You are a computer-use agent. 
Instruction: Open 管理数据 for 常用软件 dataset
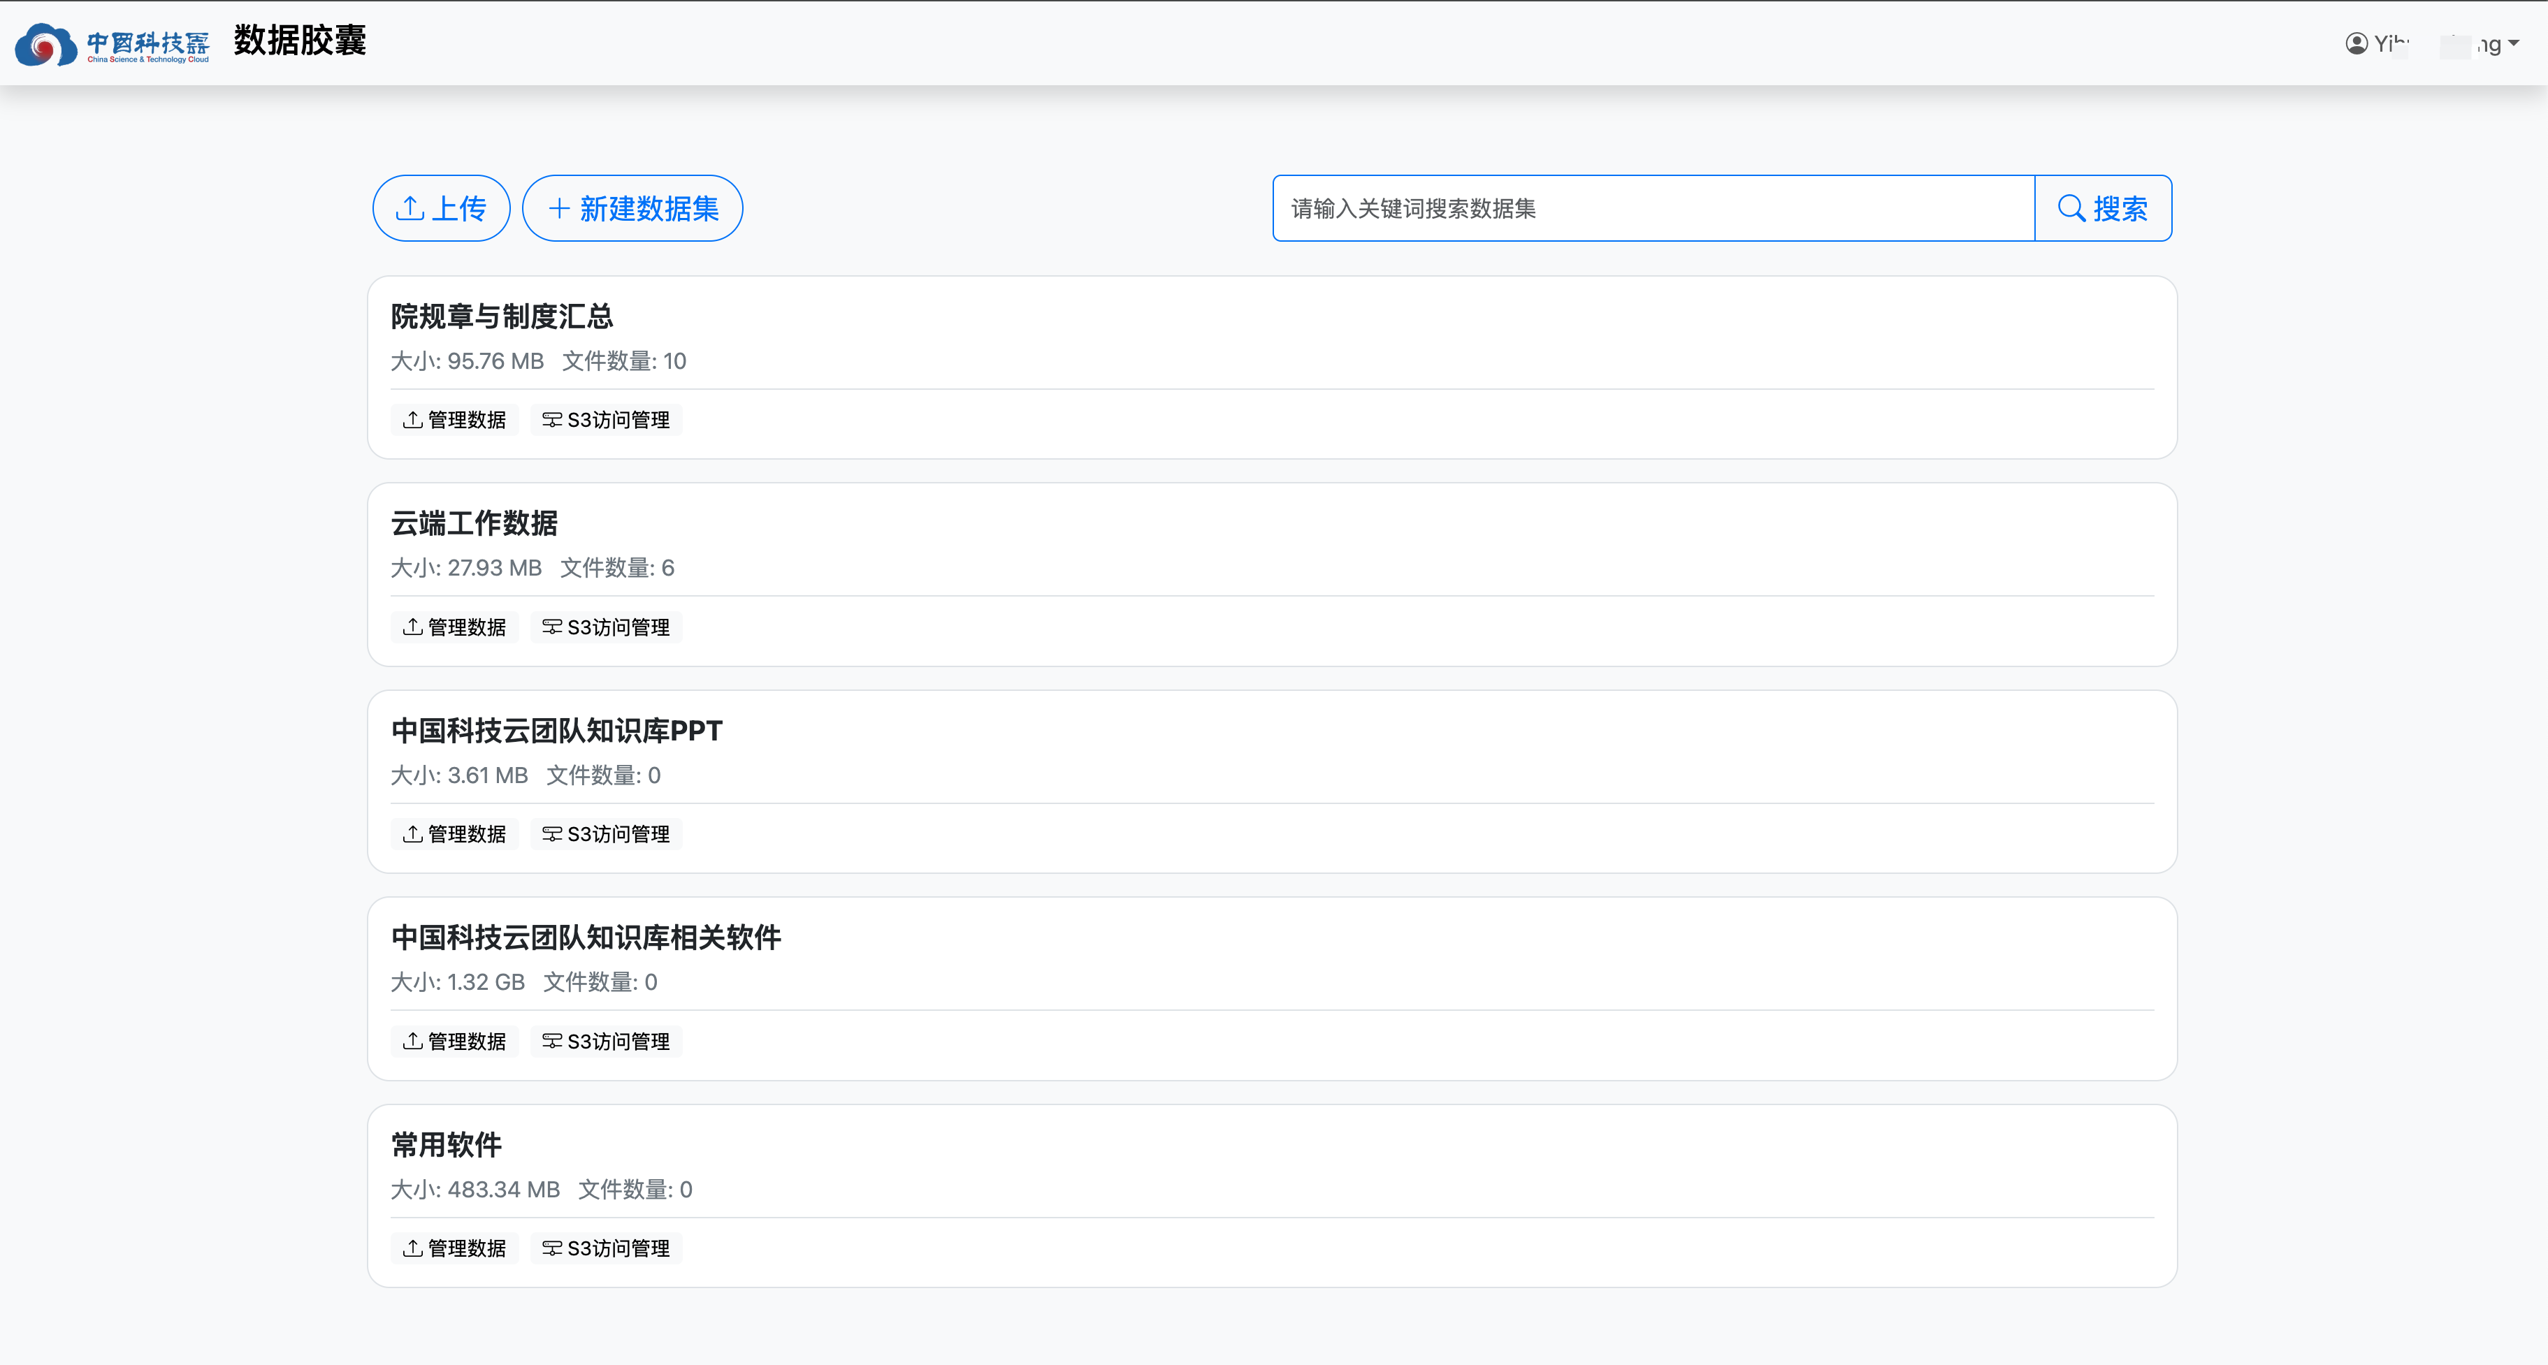coord(455,1248)
